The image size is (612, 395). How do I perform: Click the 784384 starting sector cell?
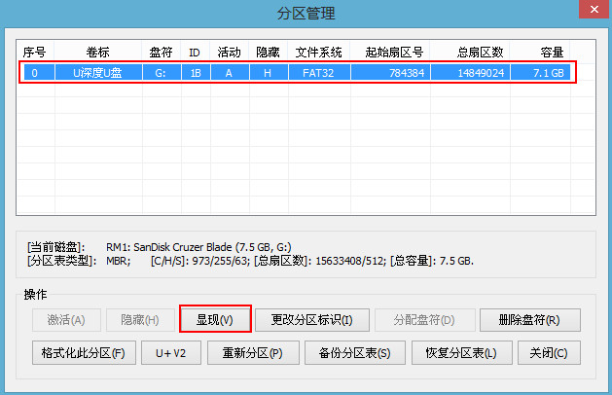tap(390, 73)
